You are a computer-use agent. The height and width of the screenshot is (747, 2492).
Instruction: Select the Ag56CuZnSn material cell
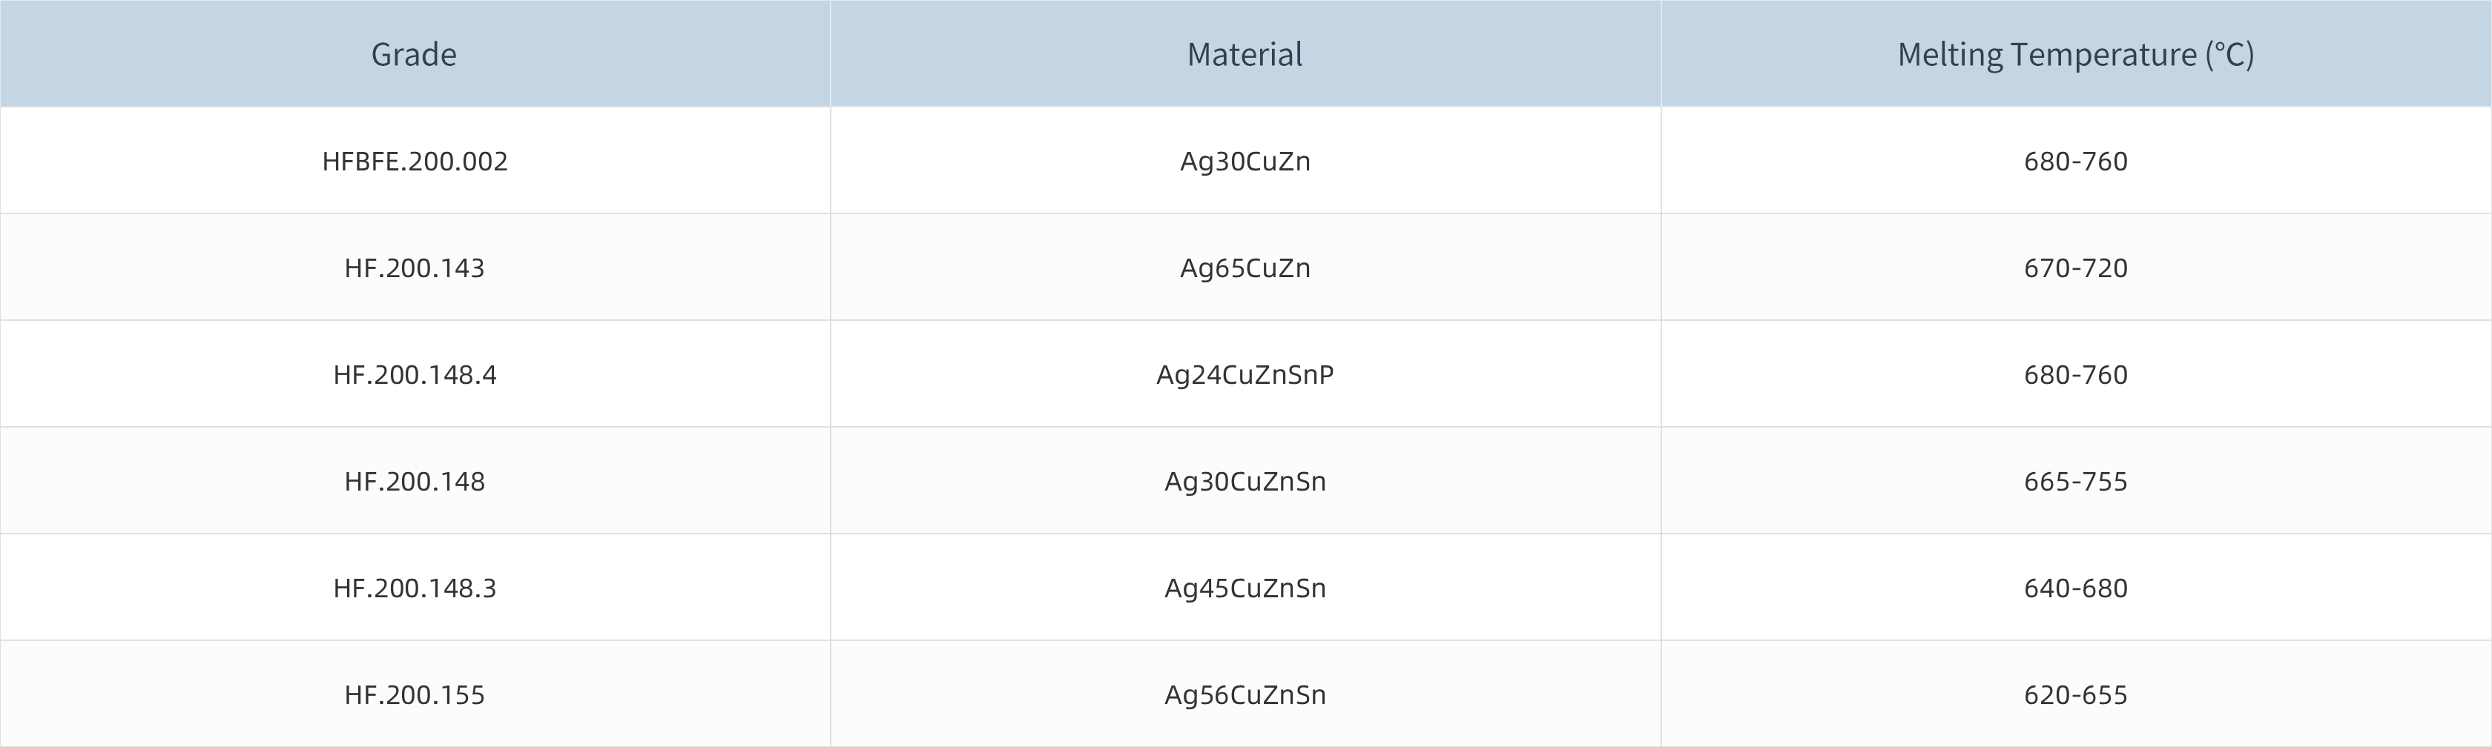[1245, 695]
